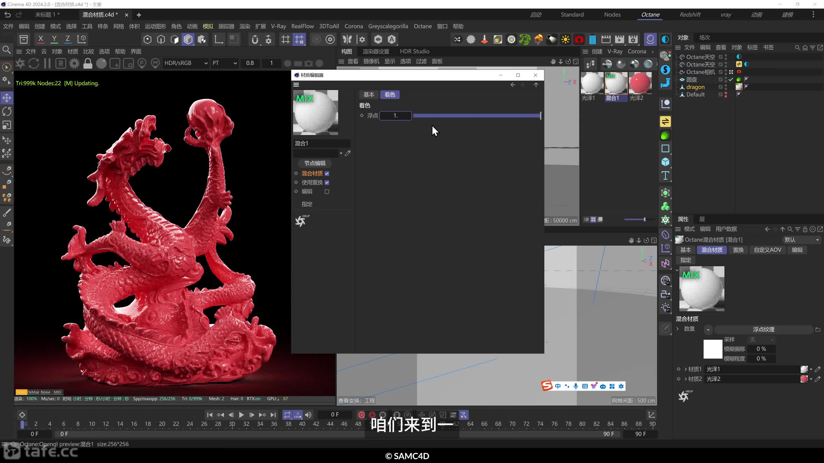Switch to the Redshift layout tab
824x463 pixels.
tap(690, 15)
